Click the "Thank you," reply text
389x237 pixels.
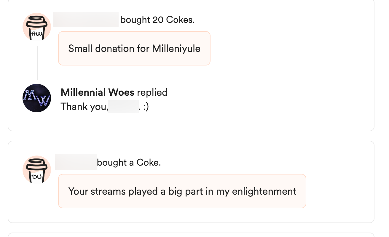[x=84, y=107]
